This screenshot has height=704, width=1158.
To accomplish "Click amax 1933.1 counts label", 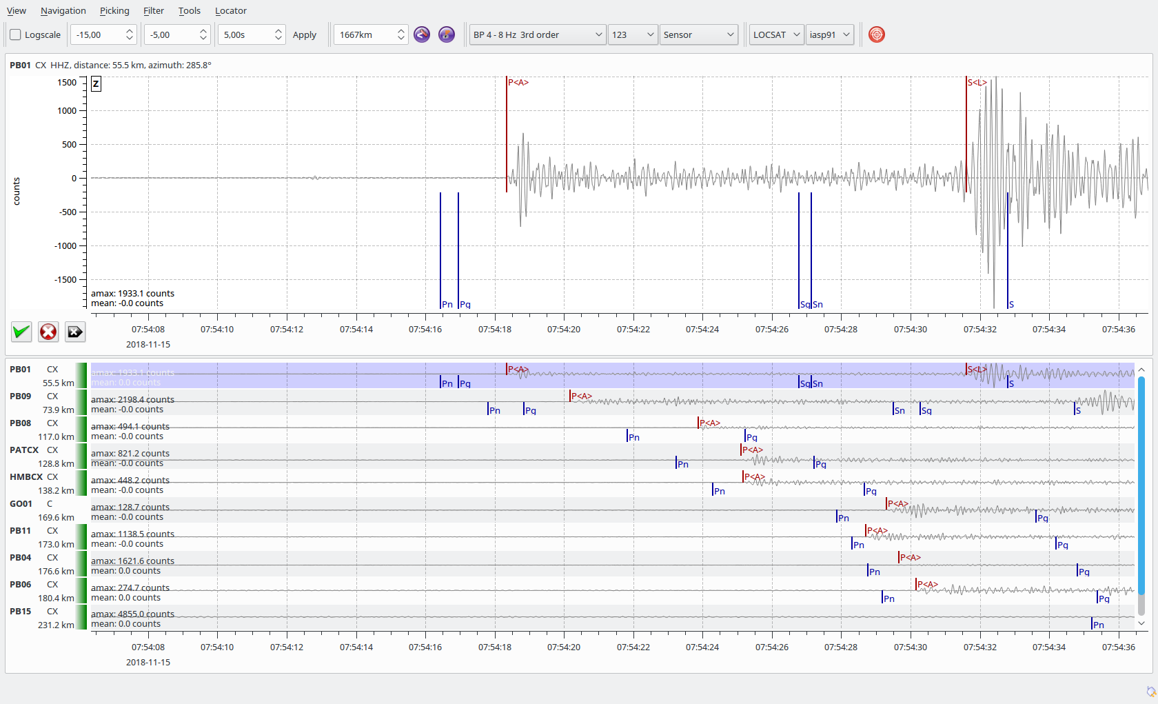I will coord(132,293).
